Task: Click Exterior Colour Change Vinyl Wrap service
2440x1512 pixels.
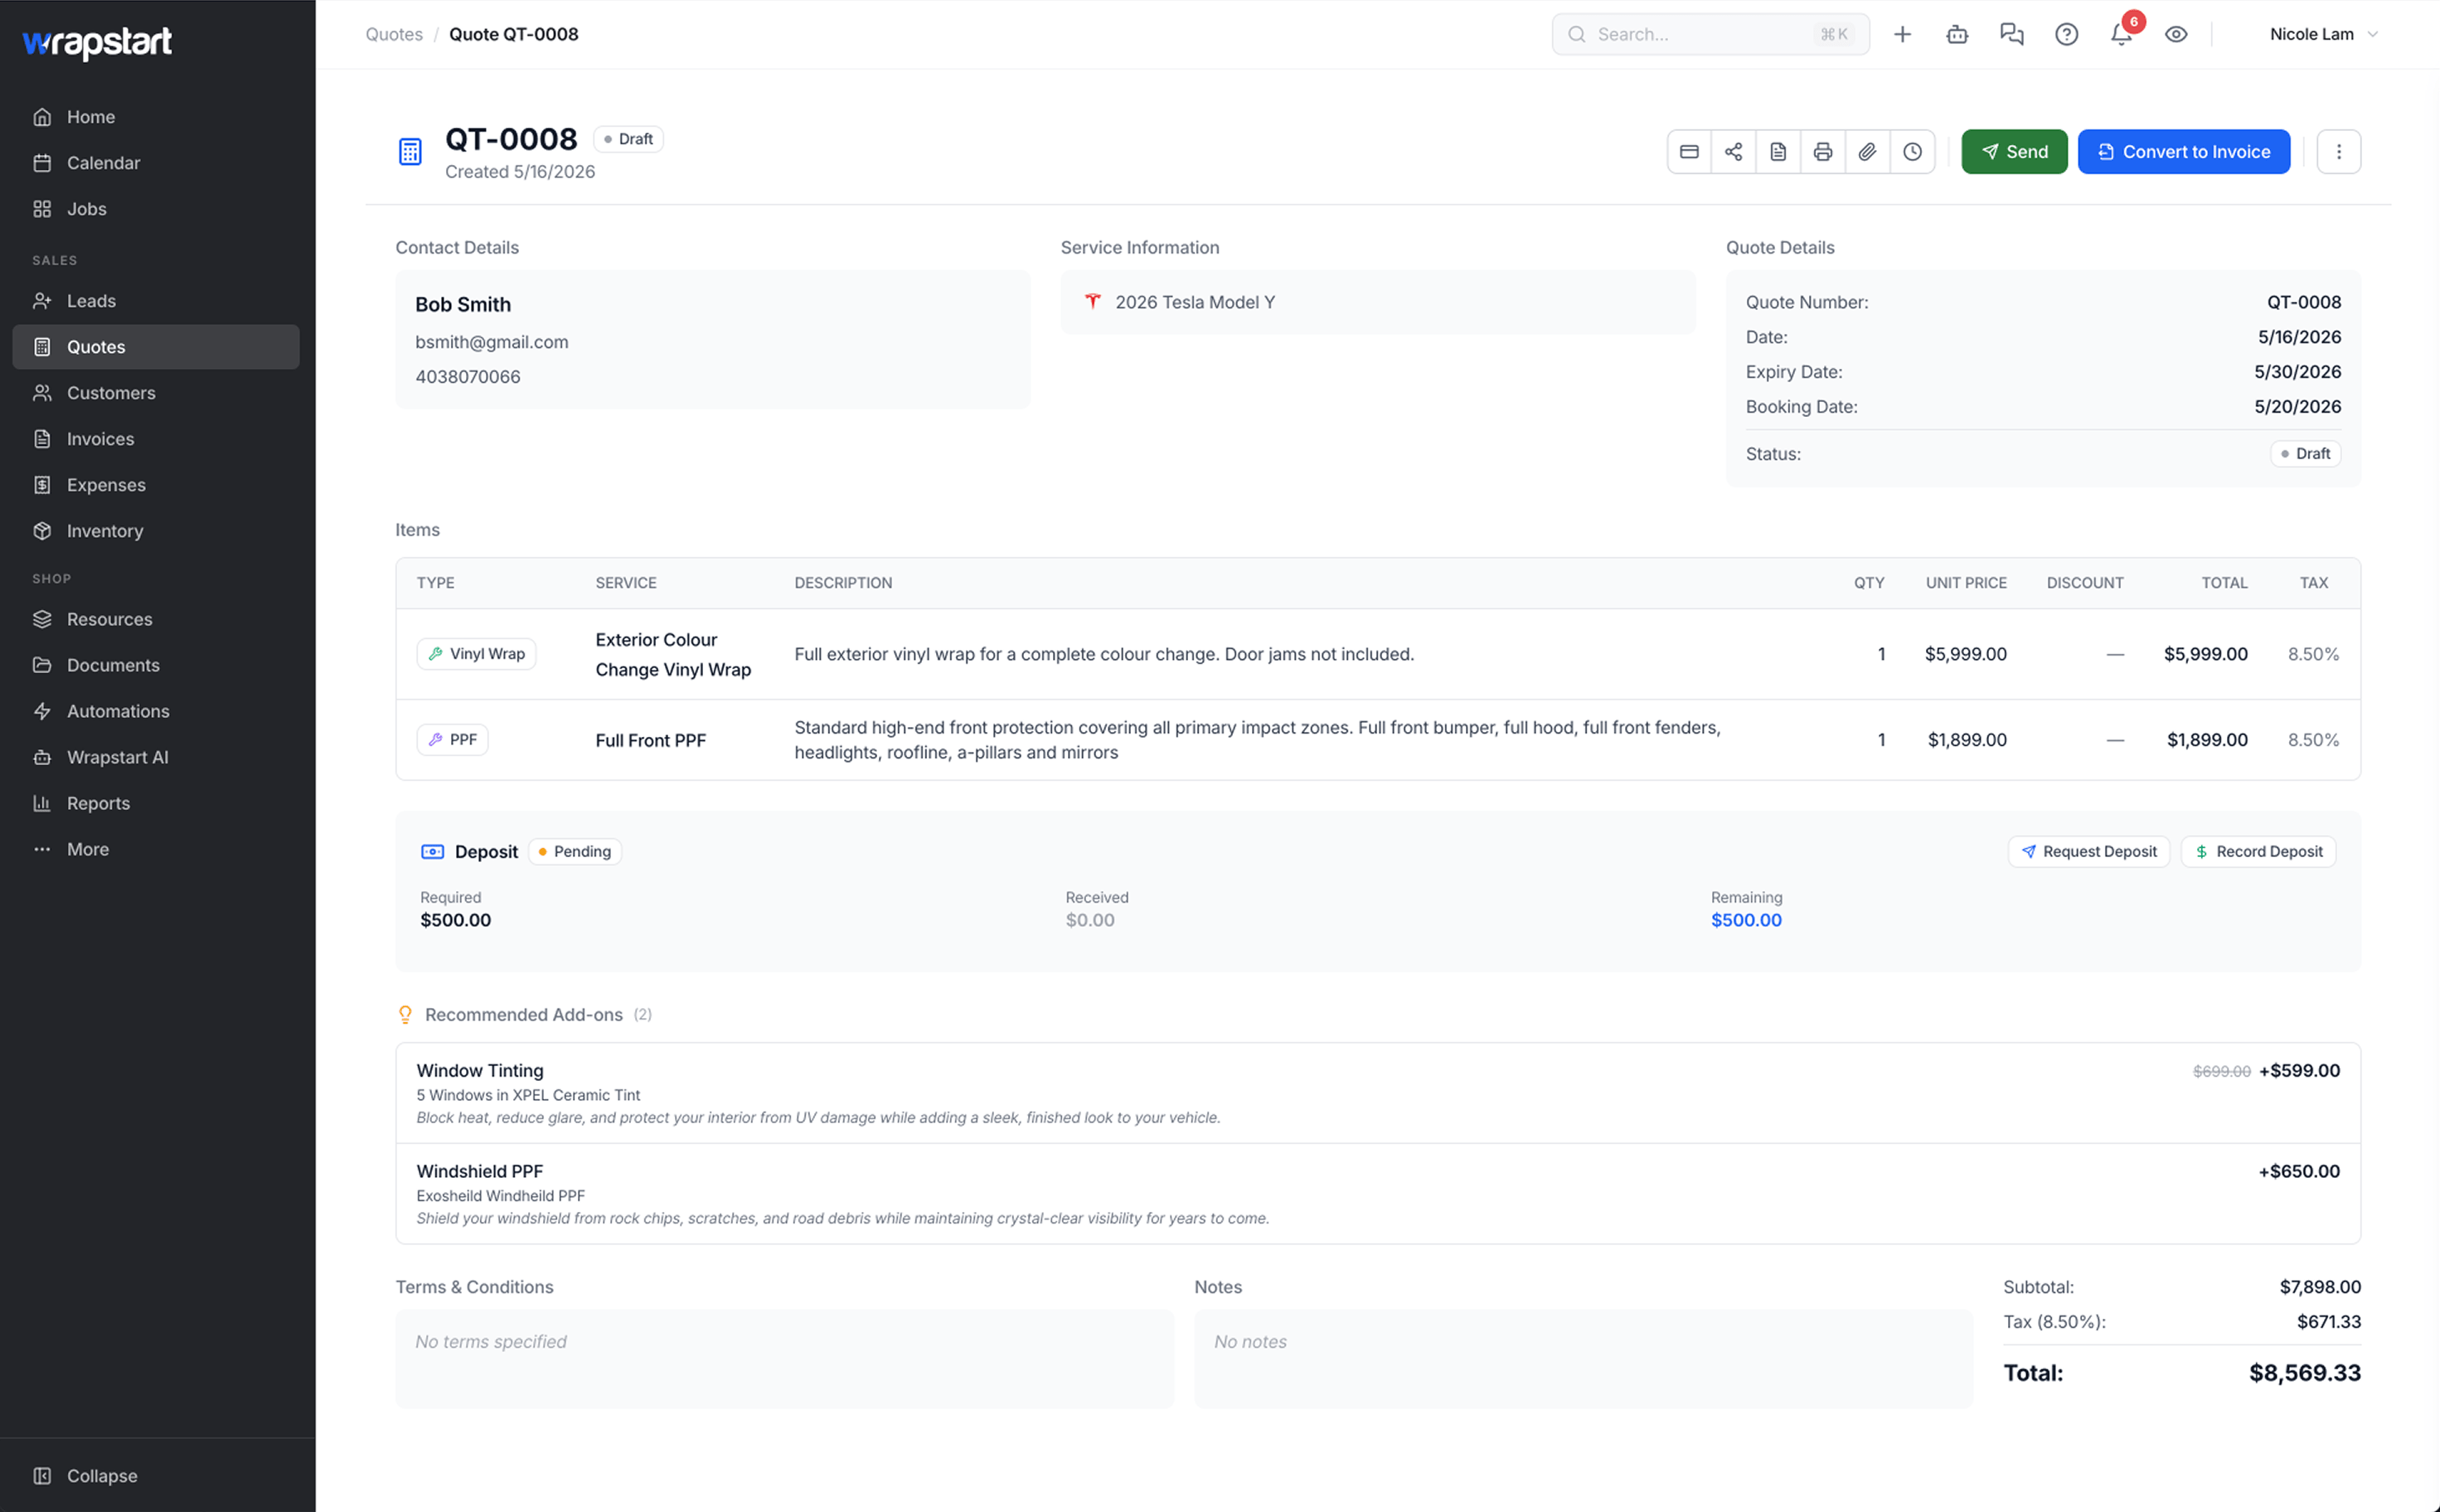Action: 673,654
